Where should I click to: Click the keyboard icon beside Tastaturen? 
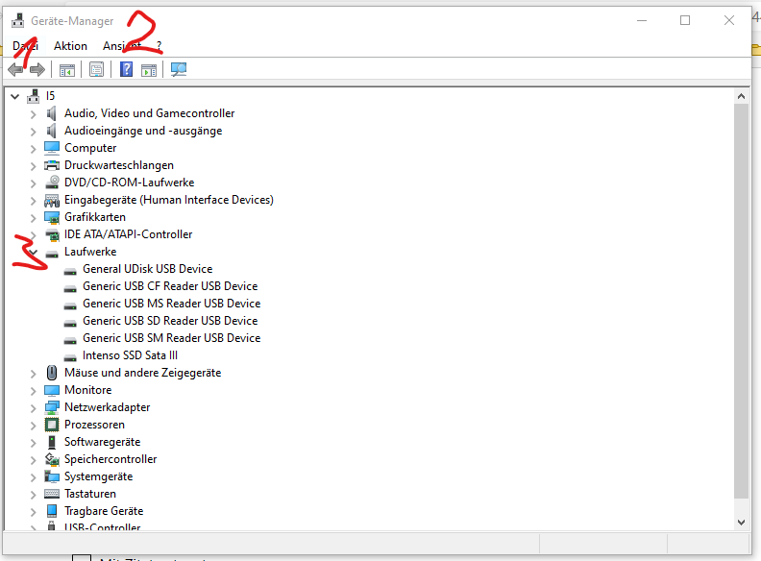[52, 494]
